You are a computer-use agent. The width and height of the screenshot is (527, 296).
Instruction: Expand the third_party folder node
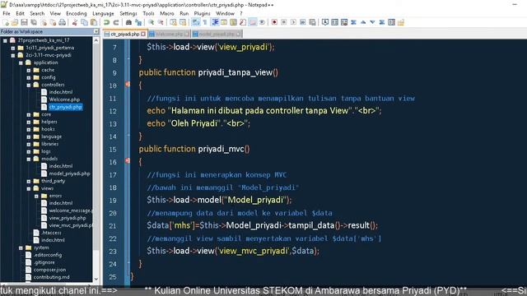point(29,181)
